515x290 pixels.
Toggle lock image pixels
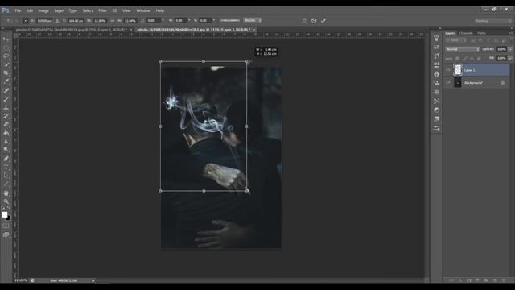coord(465,59)
